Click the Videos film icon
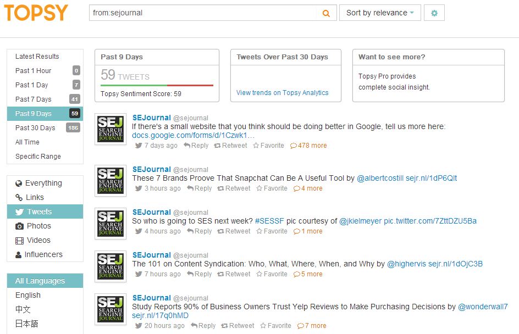 pyautogui.click(x=20, y=241)
